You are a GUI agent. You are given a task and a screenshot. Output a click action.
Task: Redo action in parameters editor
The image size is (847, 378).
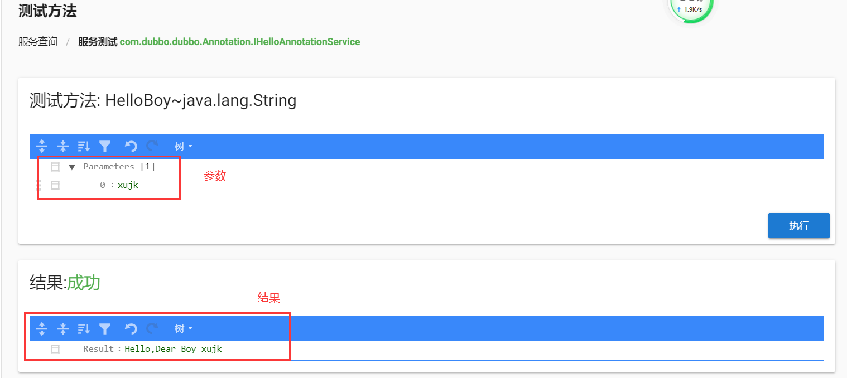[152, 146]
